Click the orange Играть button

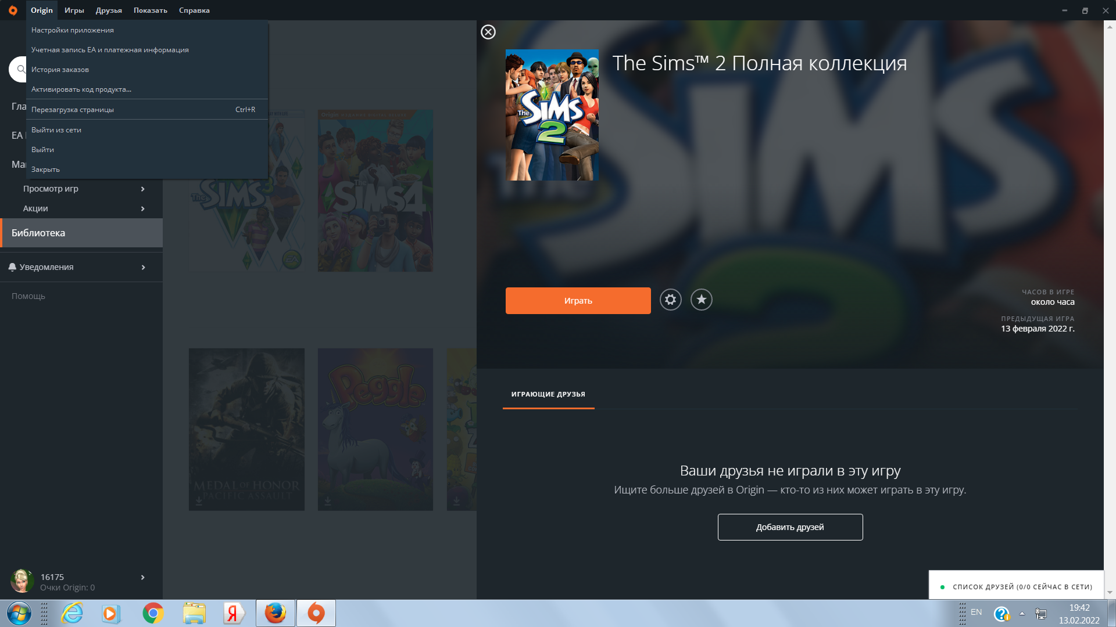coord(578,301)
